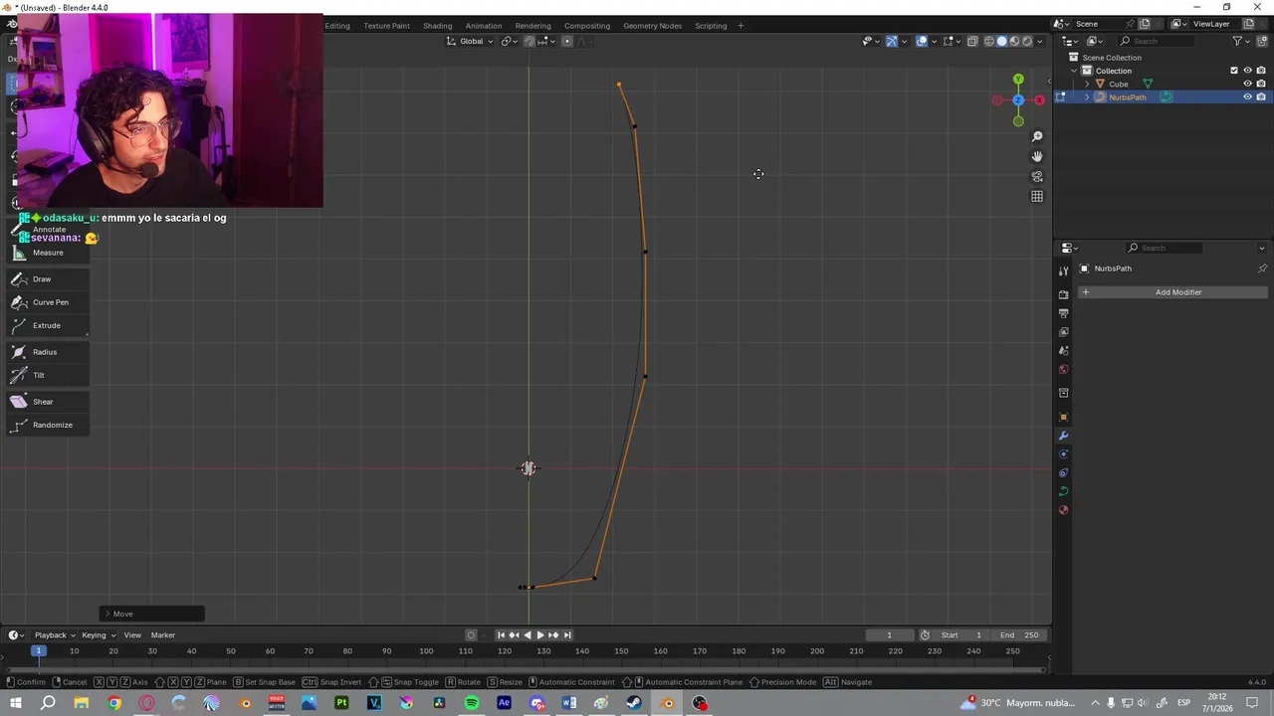
Task: Open the Playback dropdown
Action: [x=55, y=635]
